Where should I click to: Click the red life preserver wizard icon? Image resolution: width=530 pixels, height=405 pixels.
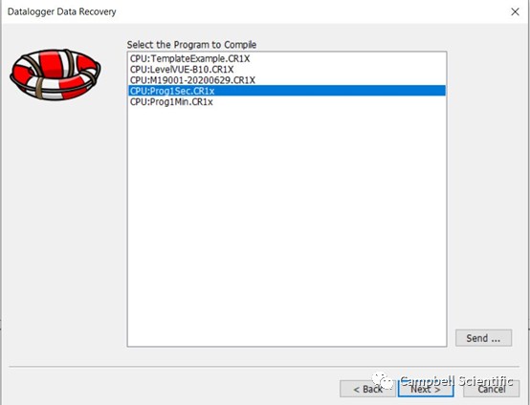pos(55,75)
